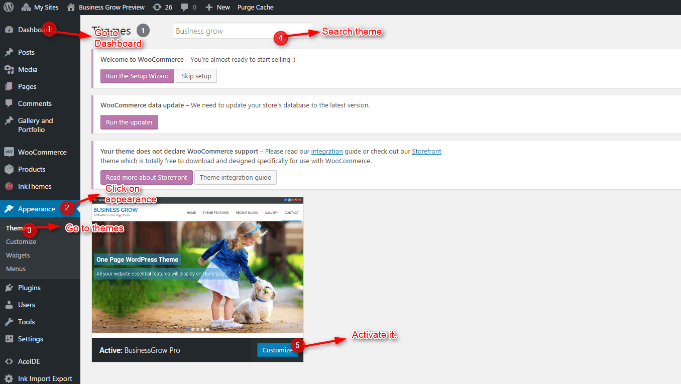Click the Gallery and Portfolio pin icon

pyautogui.click(x=9, y=120)
